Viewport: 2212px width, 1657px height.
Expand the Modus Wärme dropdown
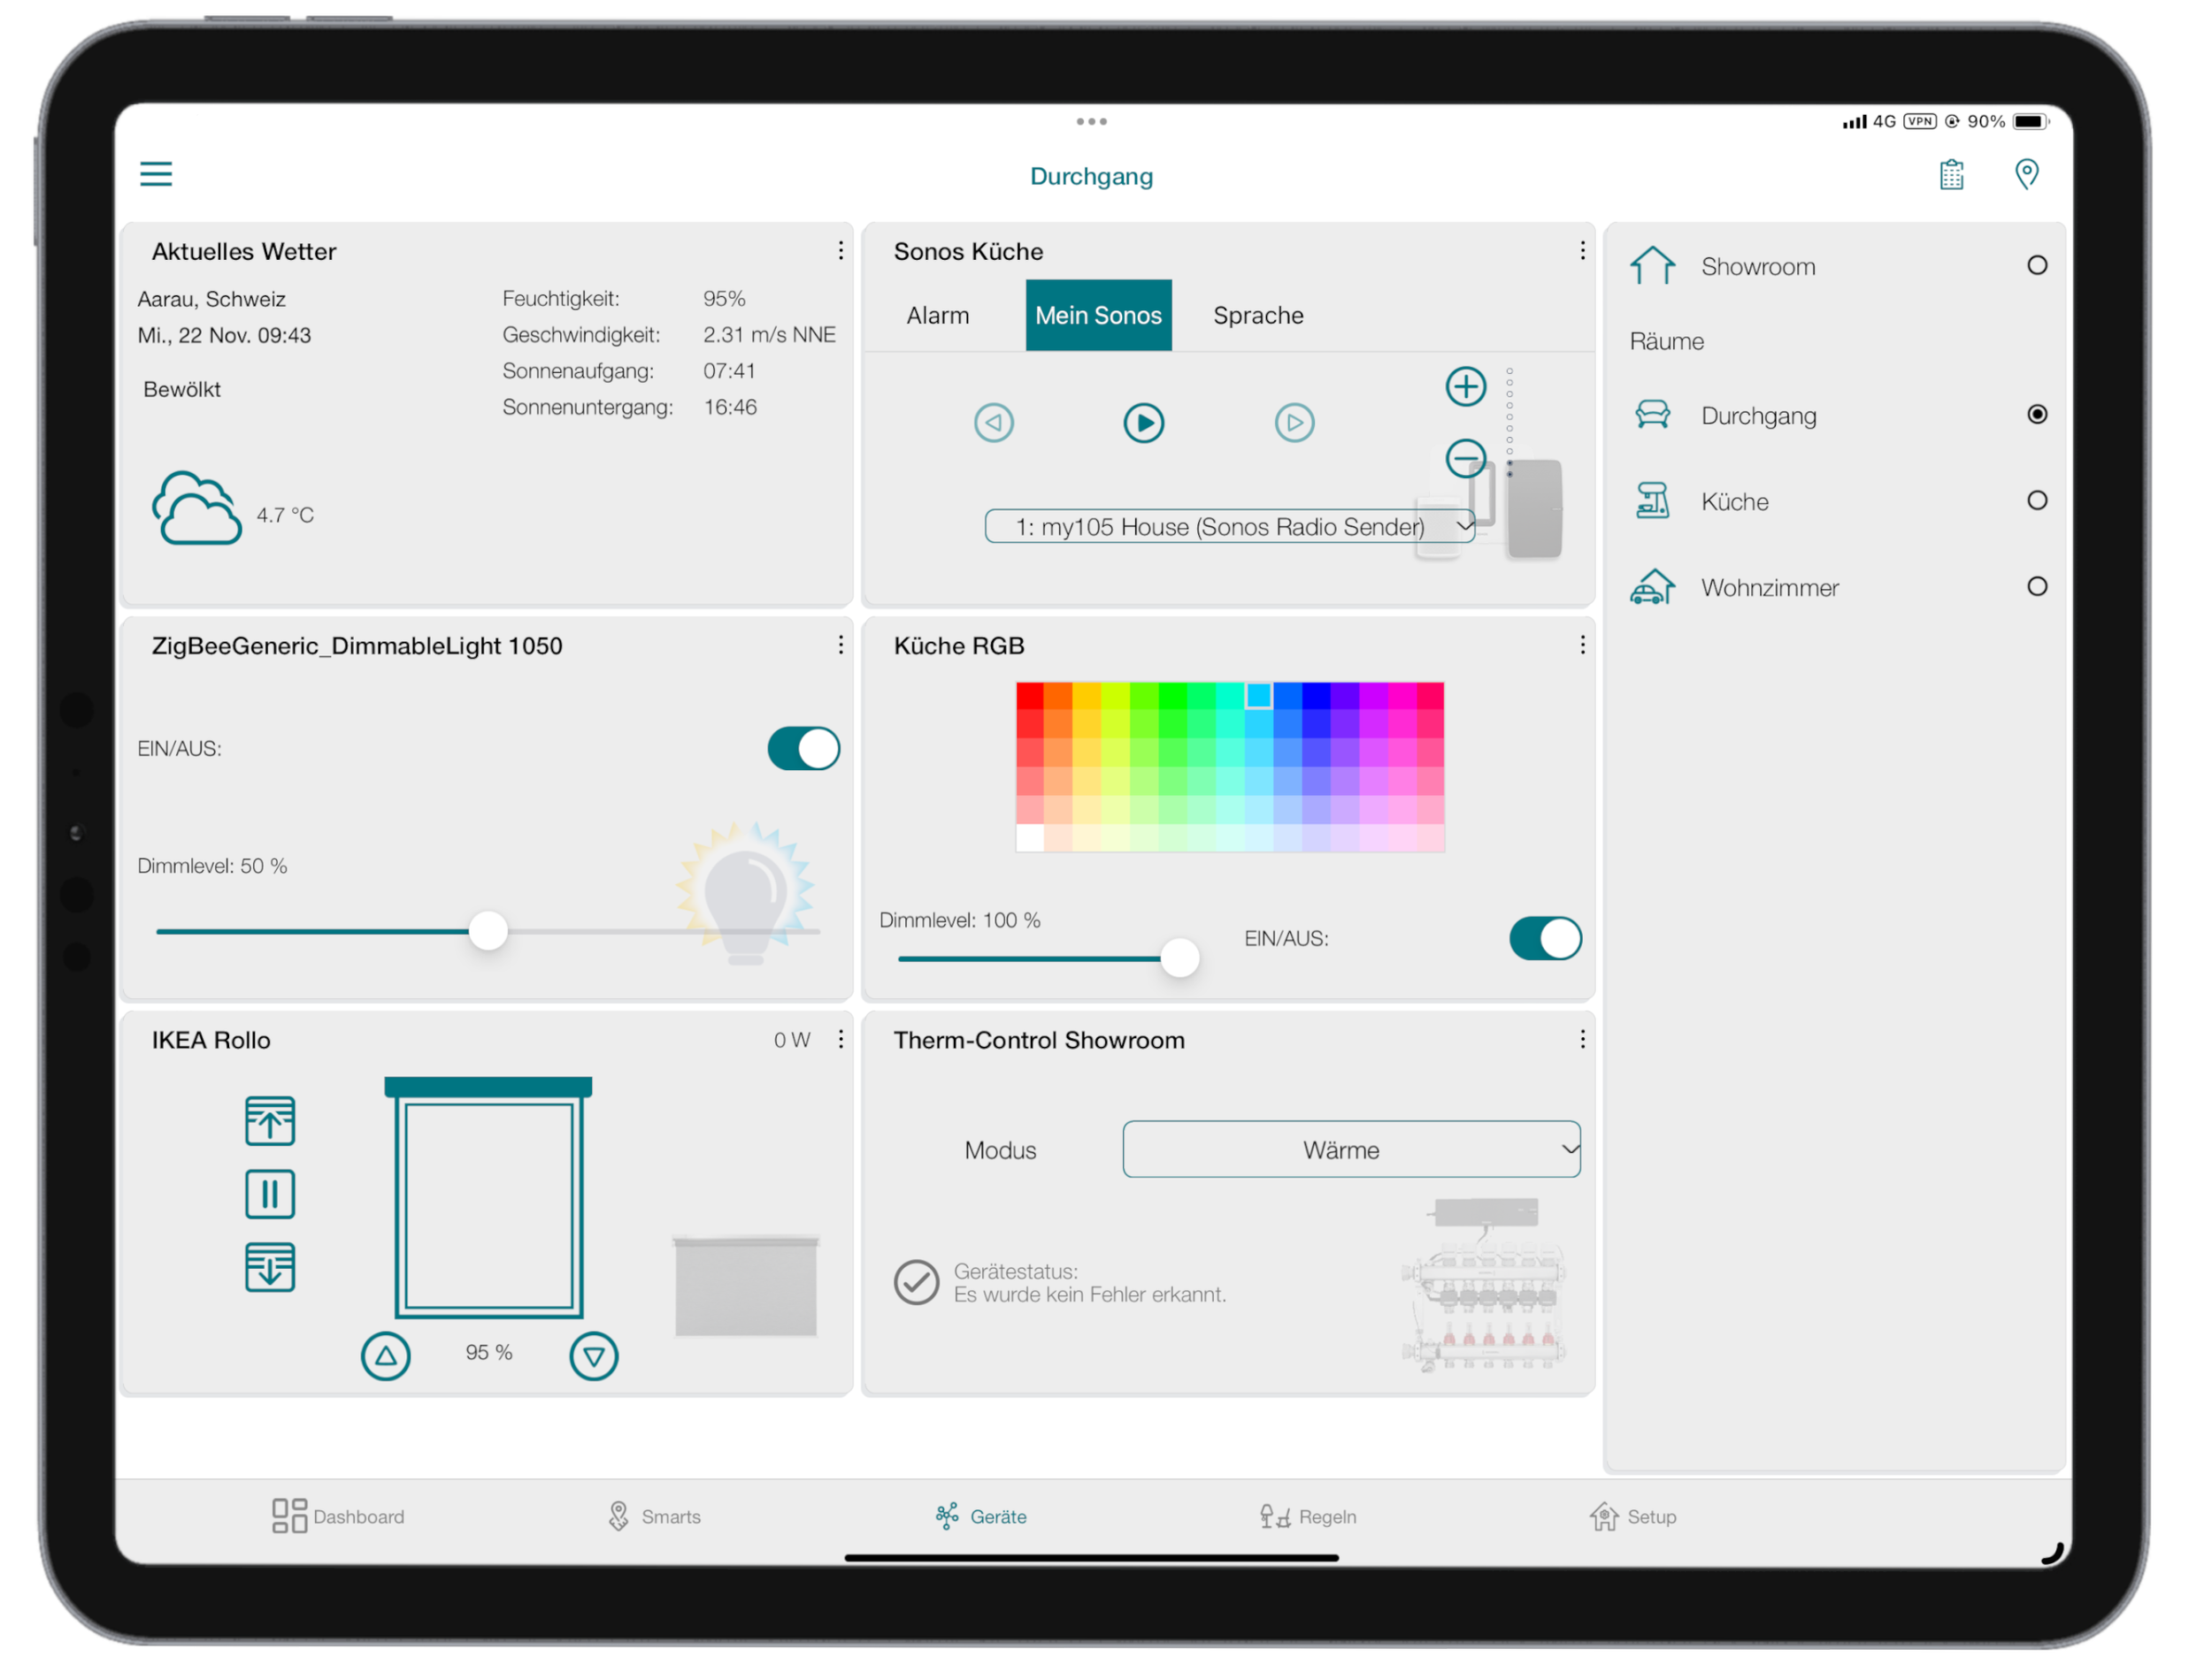(x=1350, y=1149)
